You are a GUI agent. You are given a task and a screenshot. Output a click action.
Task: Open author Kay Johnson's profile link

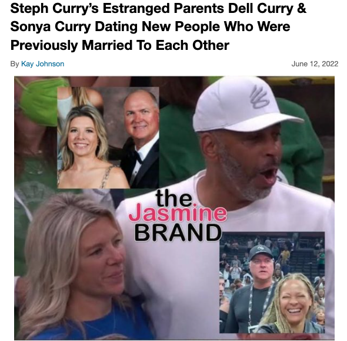pos(42,64)
